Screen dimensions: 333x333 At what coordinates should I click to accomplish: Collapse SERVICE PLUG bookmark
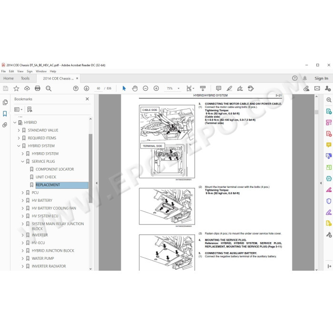tap(23, 161)
